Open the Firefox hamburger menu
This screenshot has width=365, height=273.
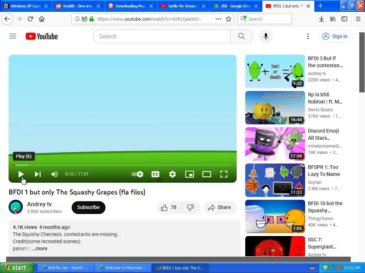click(358, 19)
